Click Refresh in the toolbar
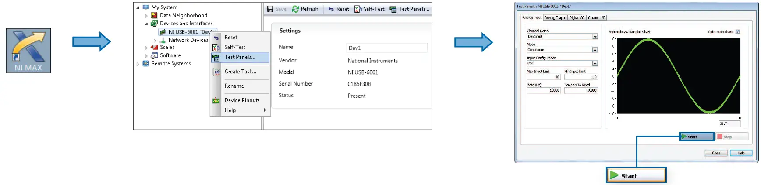 tap(305, 9)
